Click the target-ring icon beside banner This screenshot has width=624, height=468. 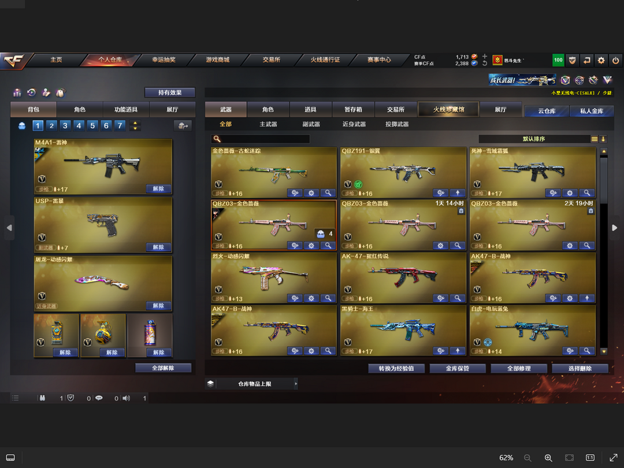click(580, 80)
